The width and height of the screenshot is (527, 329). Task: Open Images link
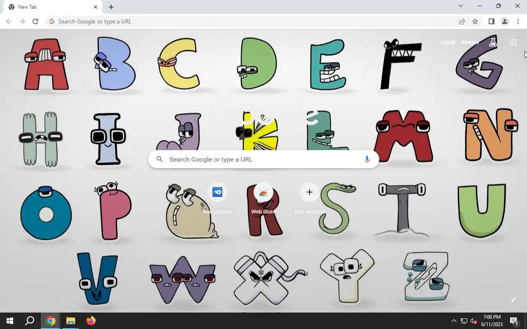point(470,42)
